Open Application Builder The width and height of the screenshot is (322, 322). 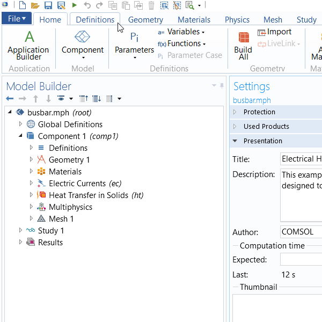(x=28, y=45)
